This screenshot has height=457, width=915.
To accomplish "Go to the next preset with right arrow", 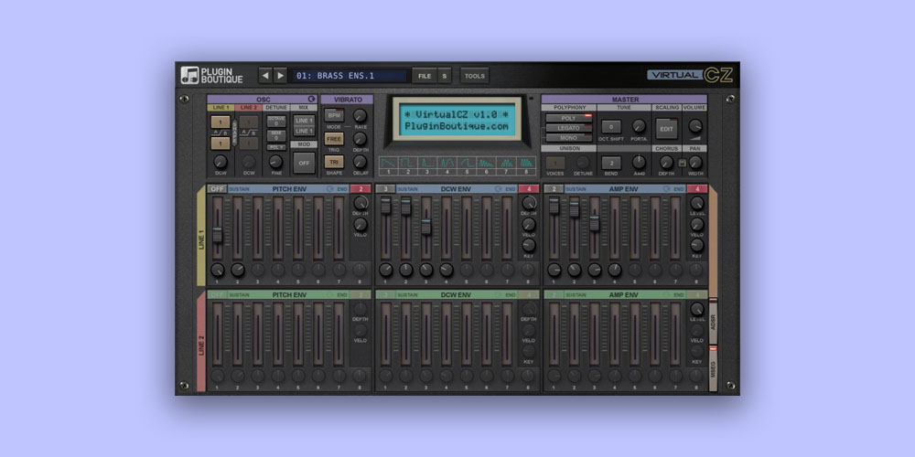I will (x=281, y=75).
